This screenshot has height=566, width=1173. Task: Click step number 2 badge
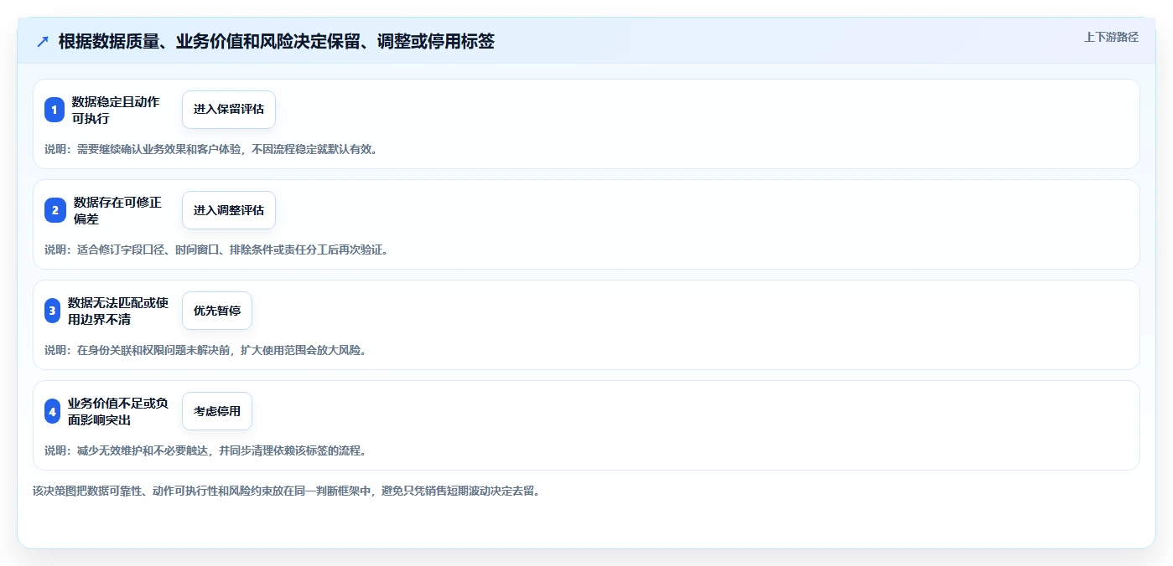[54, 210]
